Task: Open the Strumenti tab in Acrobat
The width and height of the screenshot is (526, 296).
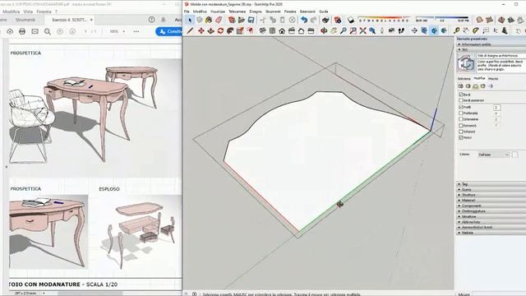Action: [x=25, y=20]
